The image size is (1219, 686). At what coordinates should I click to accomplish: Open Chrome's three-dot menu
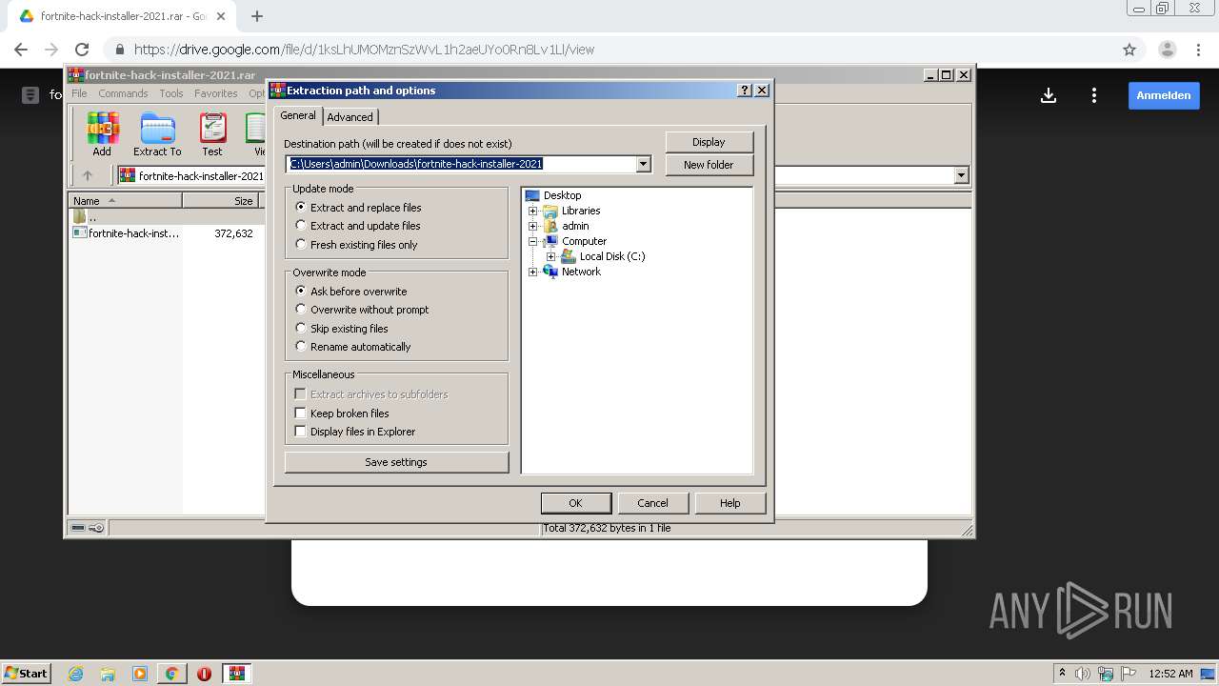pos(1198,50)
